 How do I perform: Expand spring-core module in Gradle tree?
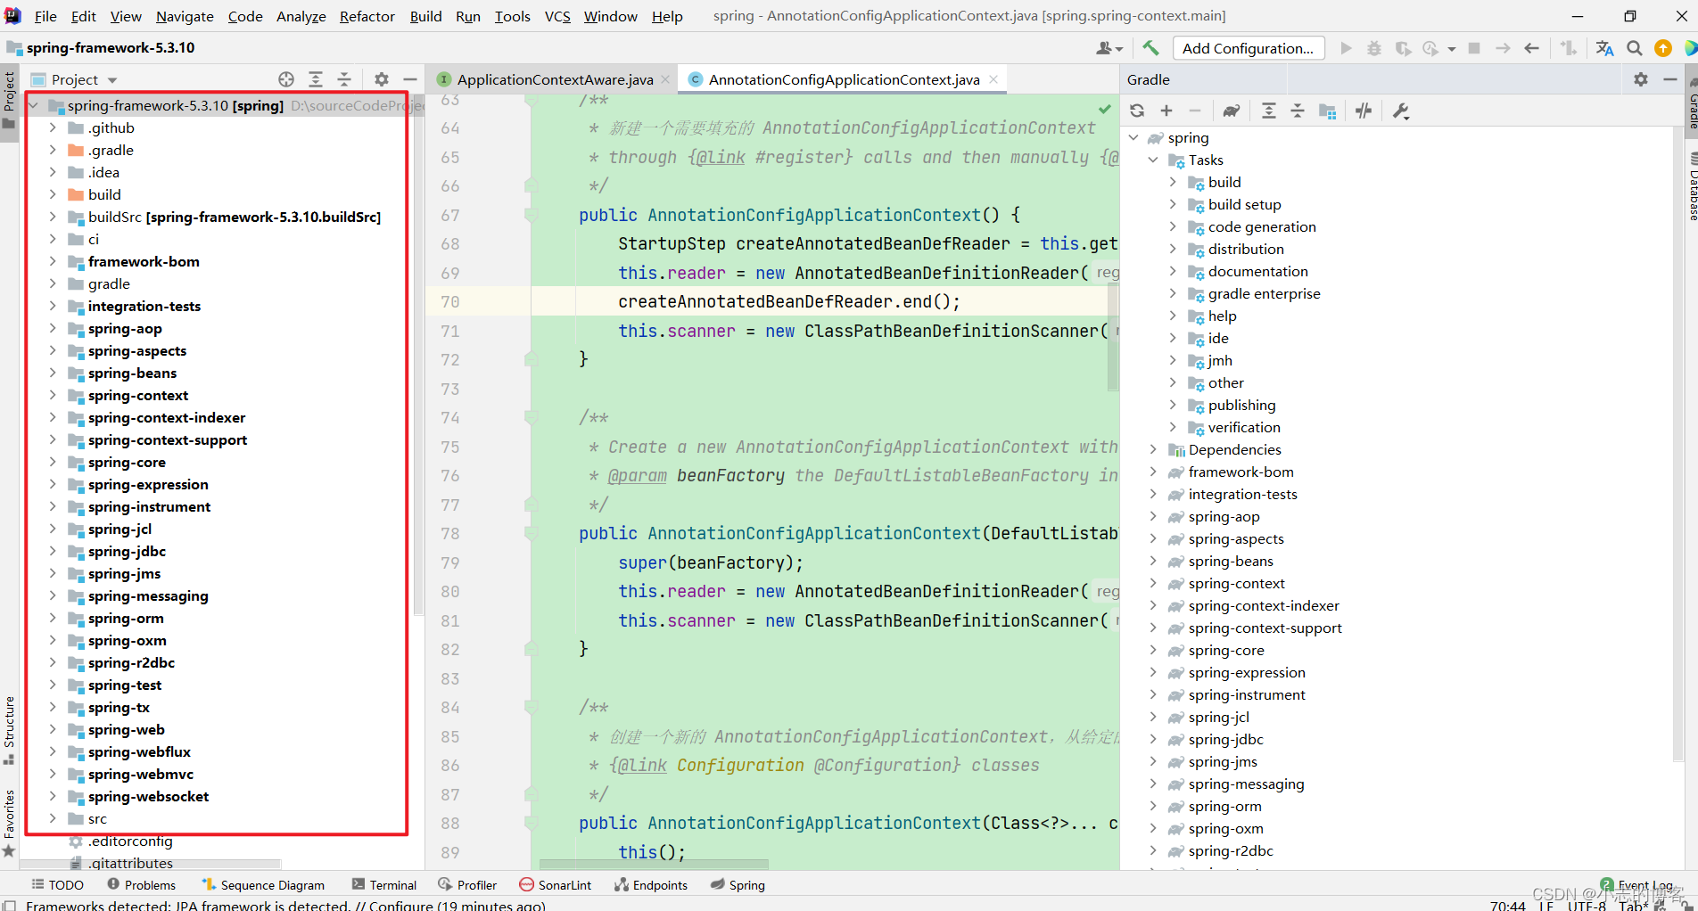coord(1153,650)
